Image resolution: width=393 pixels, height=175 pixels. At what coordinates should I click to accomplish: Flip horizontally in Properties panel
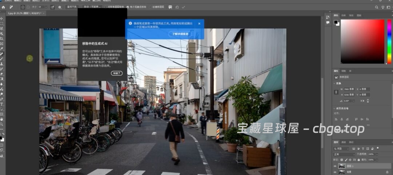point(362,101)
